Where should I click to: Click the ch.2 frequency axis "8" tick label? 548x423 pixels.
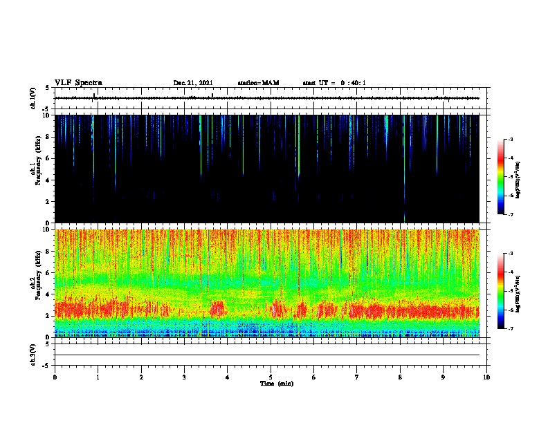(48, 252)
